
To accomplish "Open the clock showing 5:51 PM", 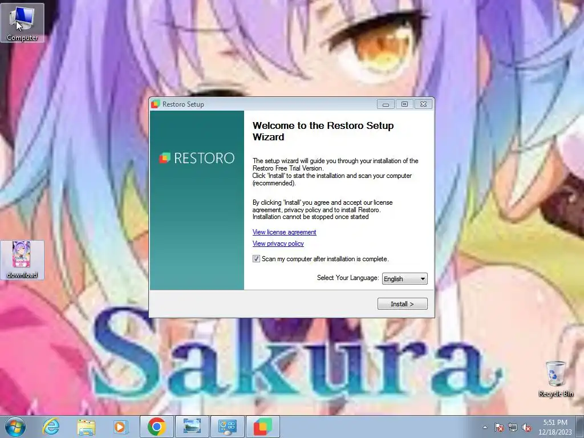I will point(555,427).
